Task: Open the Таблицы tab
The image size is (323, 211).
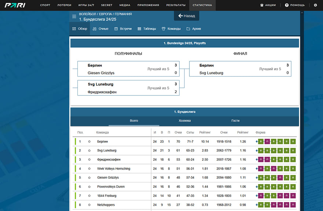Action: pos(147,29)
